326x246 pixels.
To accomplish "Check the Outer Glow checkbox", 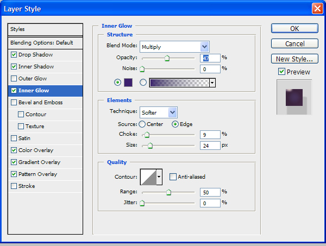I will (14, 79).
